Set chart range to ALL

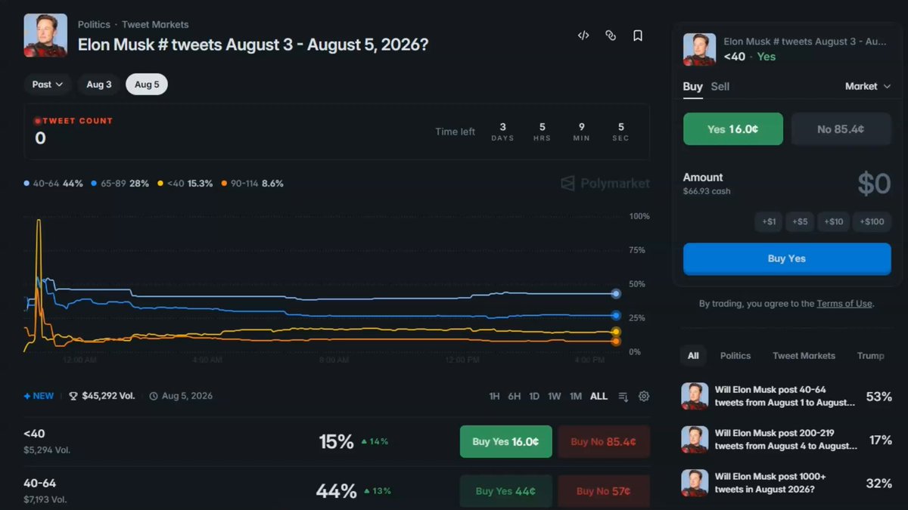(x=599, y=396)
